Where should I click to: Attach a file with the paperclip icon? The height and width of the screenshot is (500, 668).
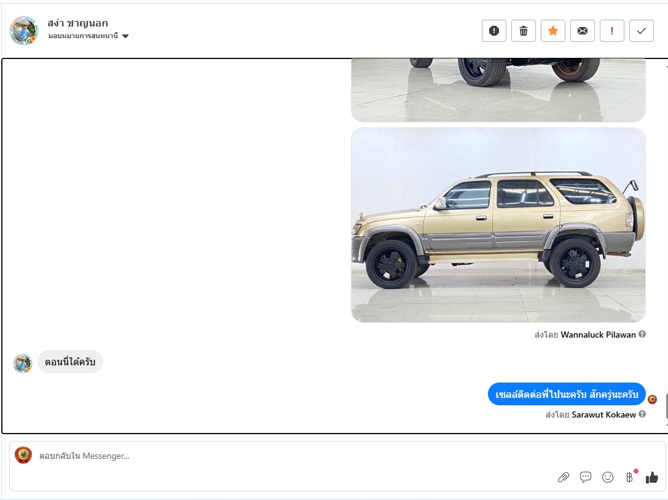coord(564,477)
